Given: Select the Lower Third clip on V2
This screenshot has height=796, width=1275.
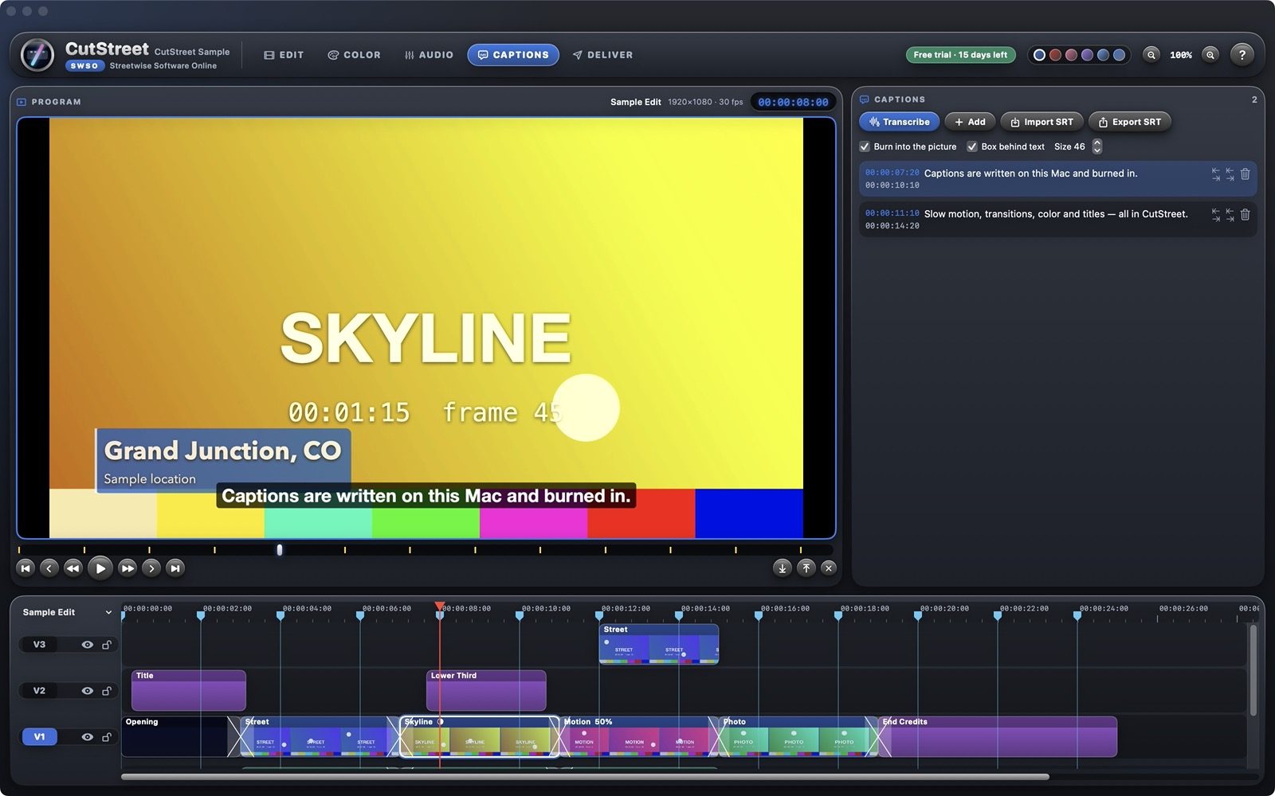Looking at the screenshot, I should click(x=486, y=690).
